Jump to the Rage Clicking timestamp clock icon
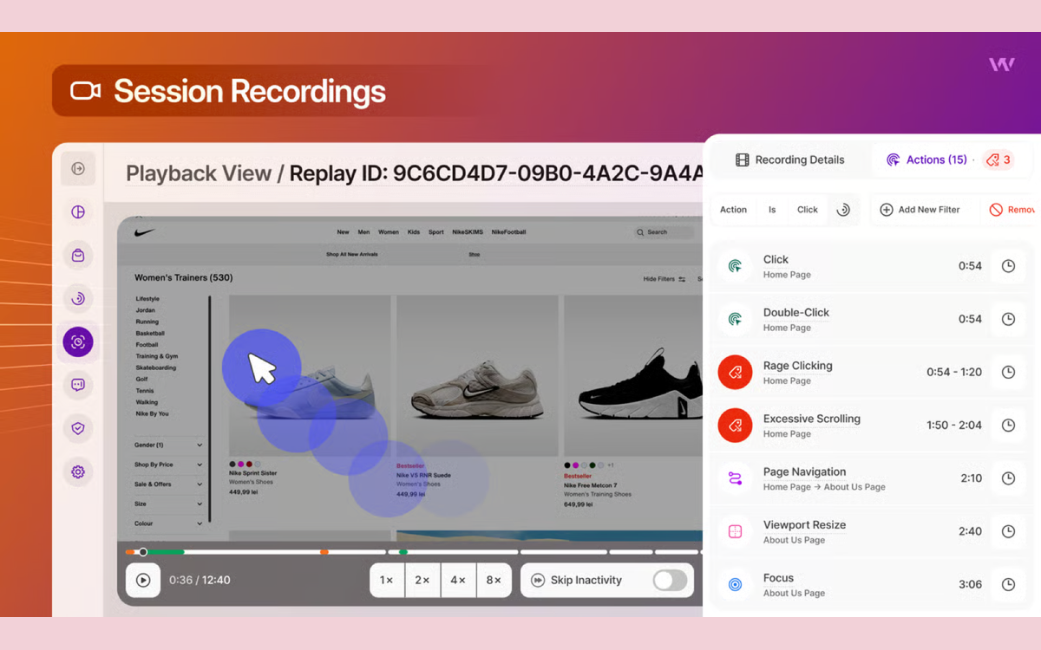This screenshot has width=1041, height=650. pos(1008,372)
